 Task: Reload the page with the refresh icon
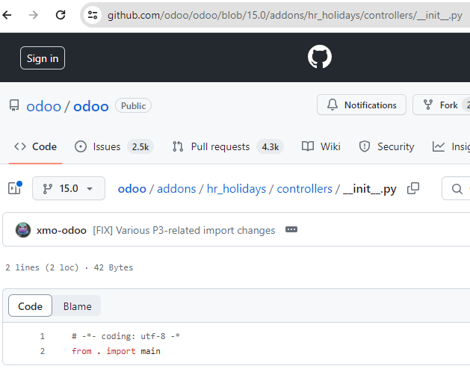pyautogui.click(x=61, y=15)
